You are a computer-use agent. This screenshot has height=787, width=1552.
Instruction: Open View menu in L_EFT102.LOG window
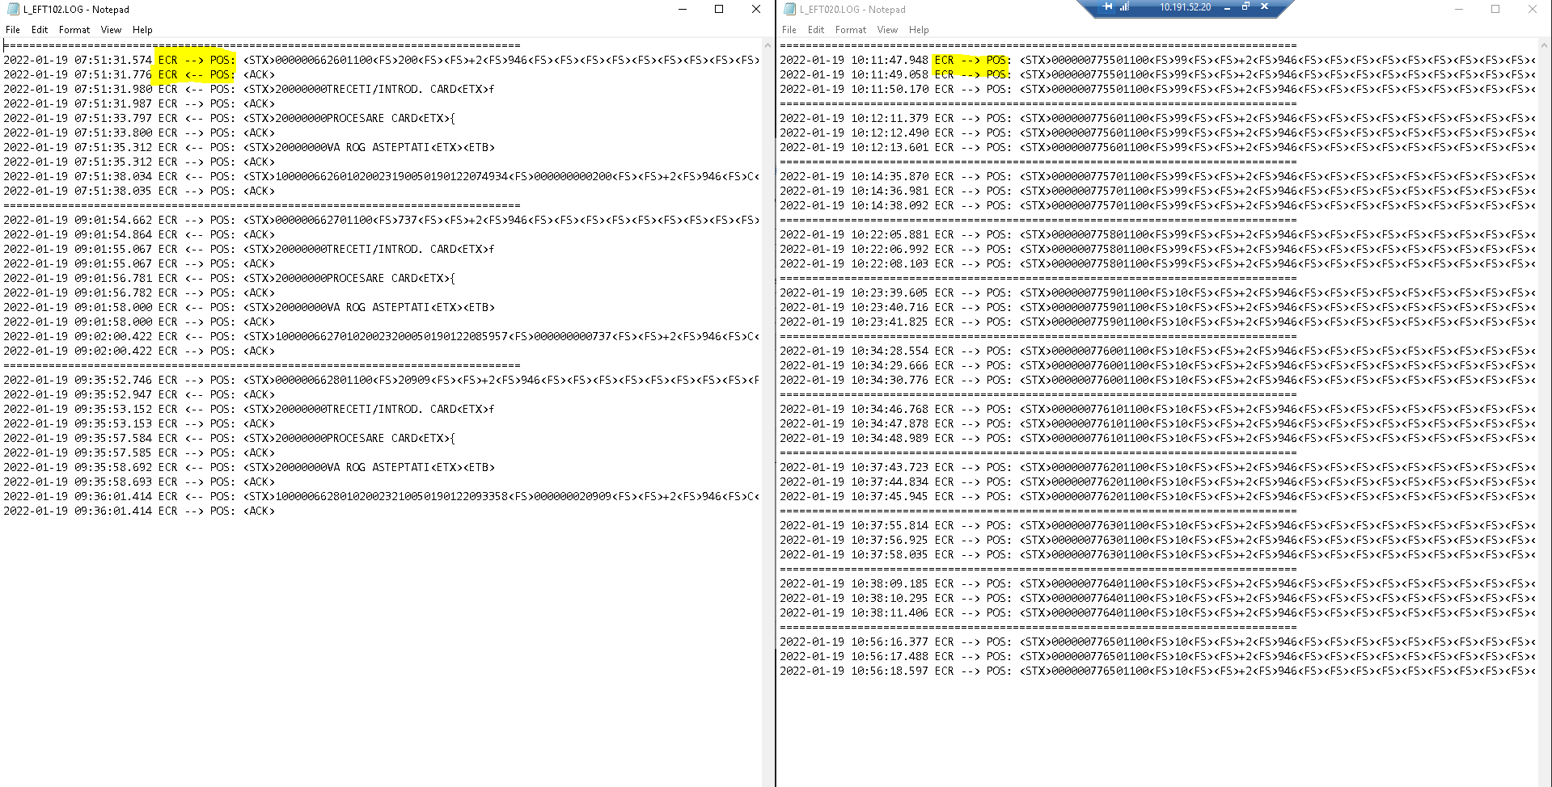click(x=111, y=30)
